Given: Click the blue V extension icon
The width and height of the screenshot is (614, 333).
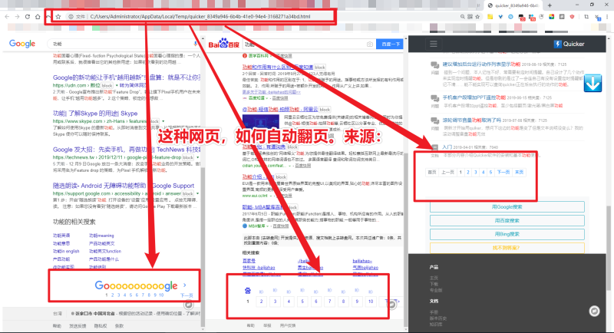Looking at the screenshot, I should [500, 17].
